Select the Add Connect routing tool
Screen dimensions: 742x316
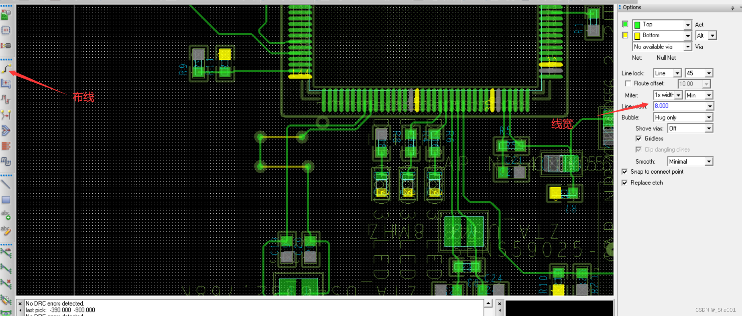(x=6, y=69)
